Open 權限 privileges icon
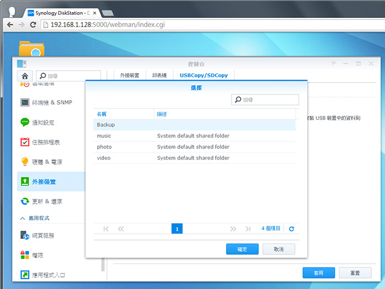The height and width of the screenshot is (289, 385). coord(25,255)
